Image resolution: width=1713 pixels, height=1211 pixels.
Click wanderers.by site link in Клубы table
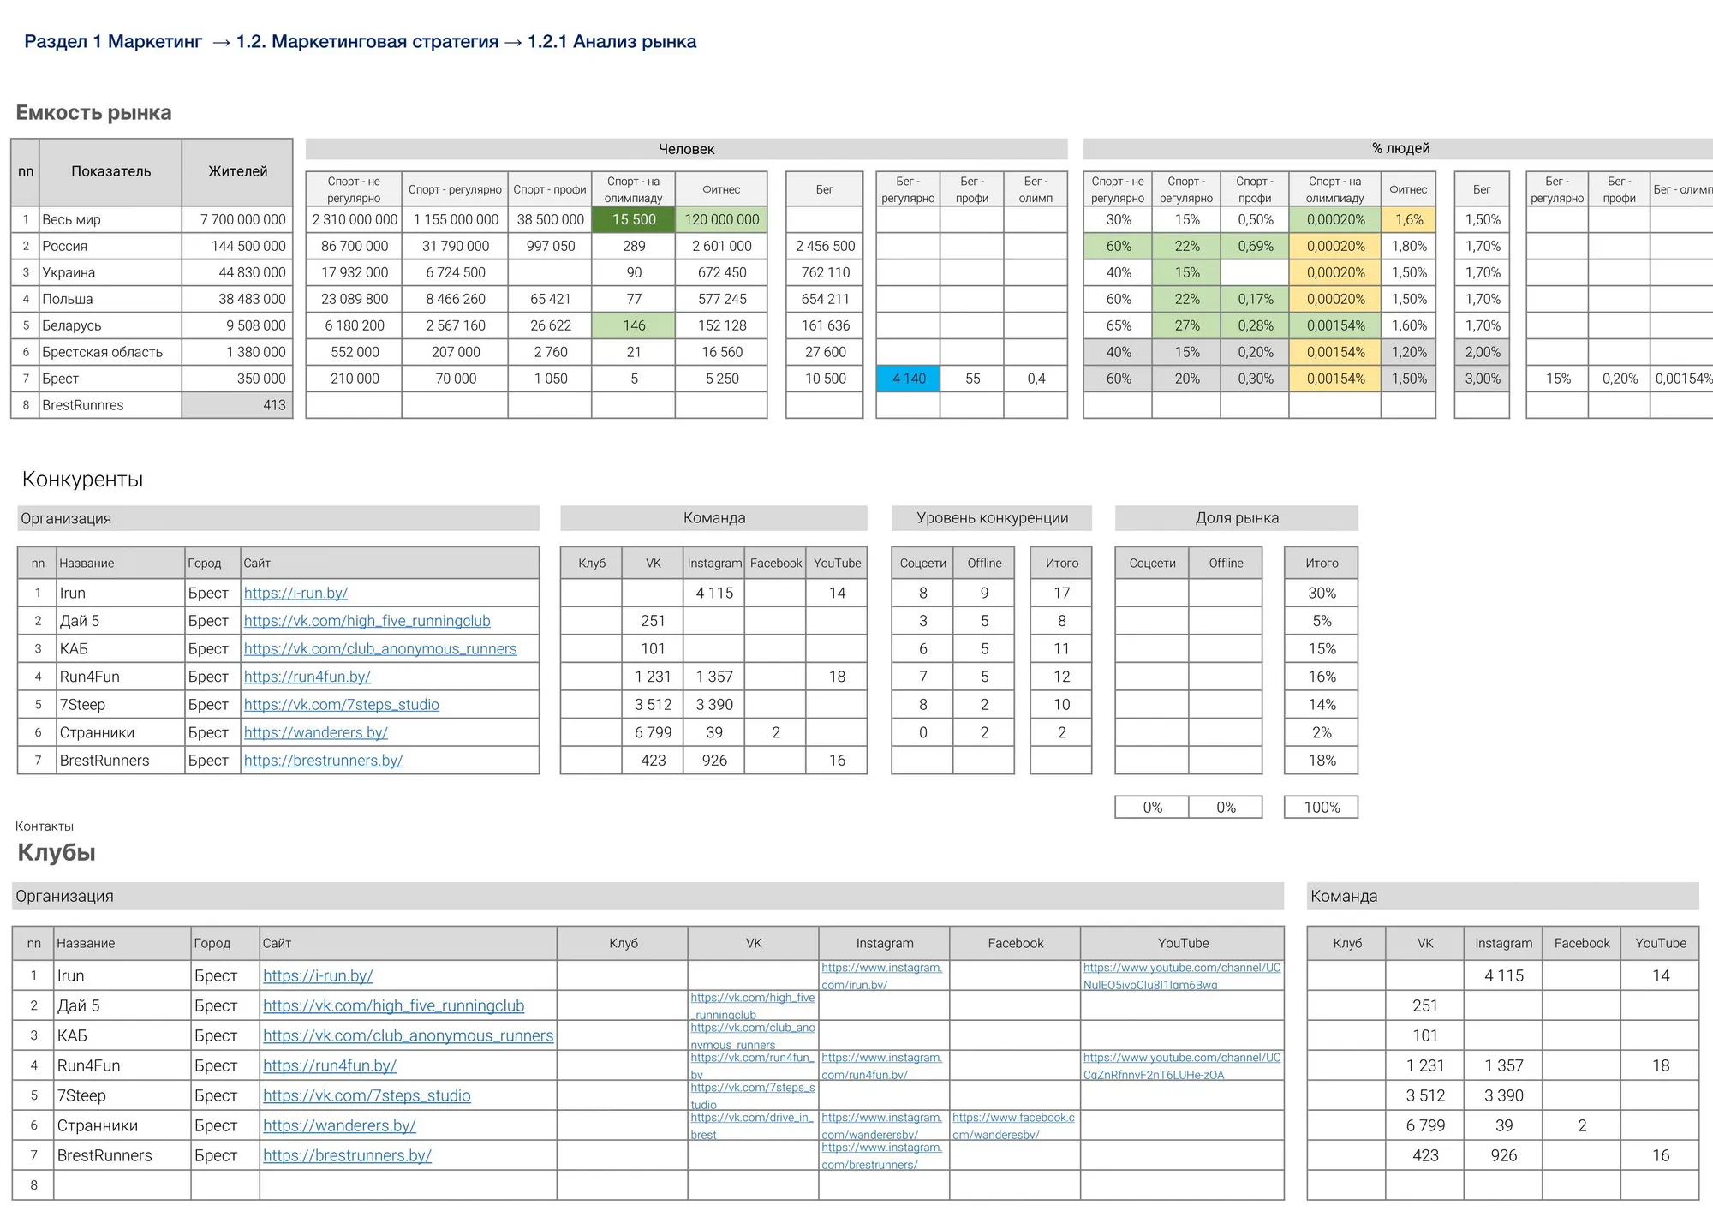(x=339, y=1125)
